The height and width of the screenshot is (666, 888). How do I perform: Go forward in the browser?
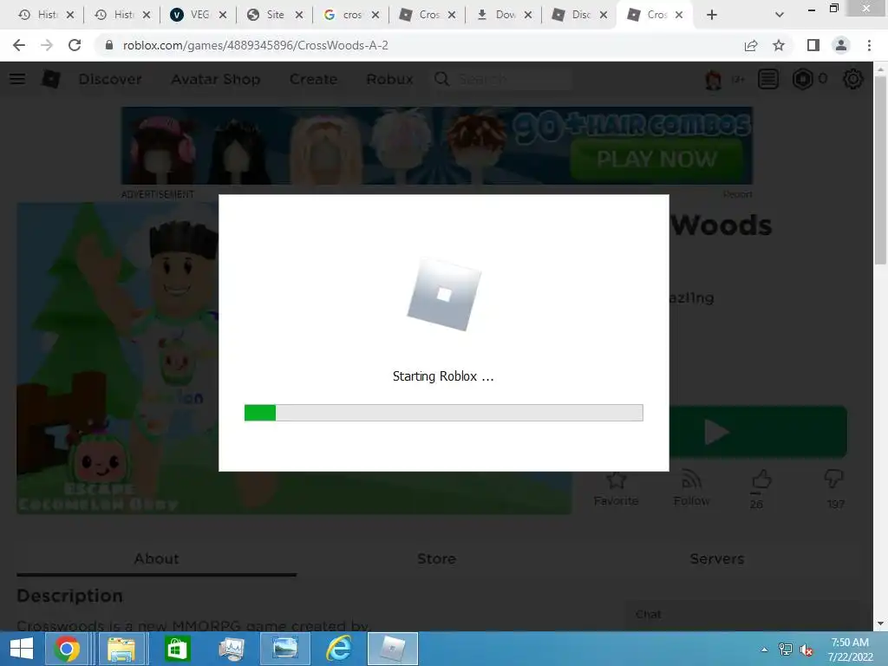click(47, 45)
